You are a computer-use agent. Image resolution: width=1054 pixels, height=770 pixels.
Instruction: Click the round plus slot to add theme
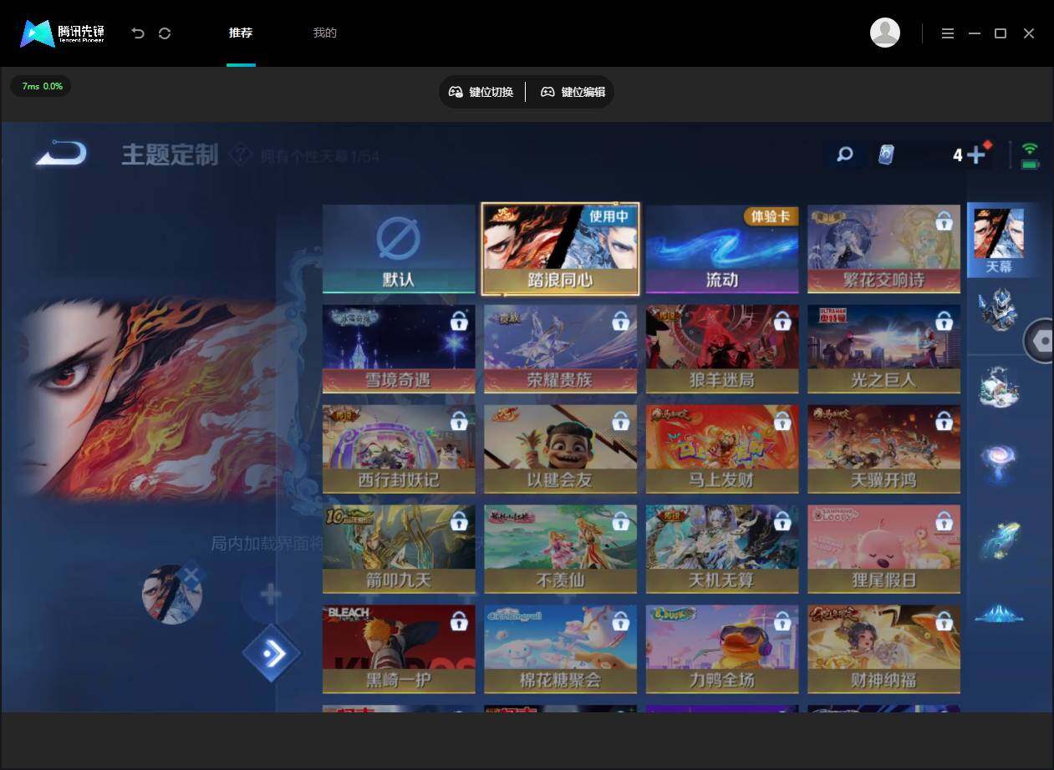point(270,595)
